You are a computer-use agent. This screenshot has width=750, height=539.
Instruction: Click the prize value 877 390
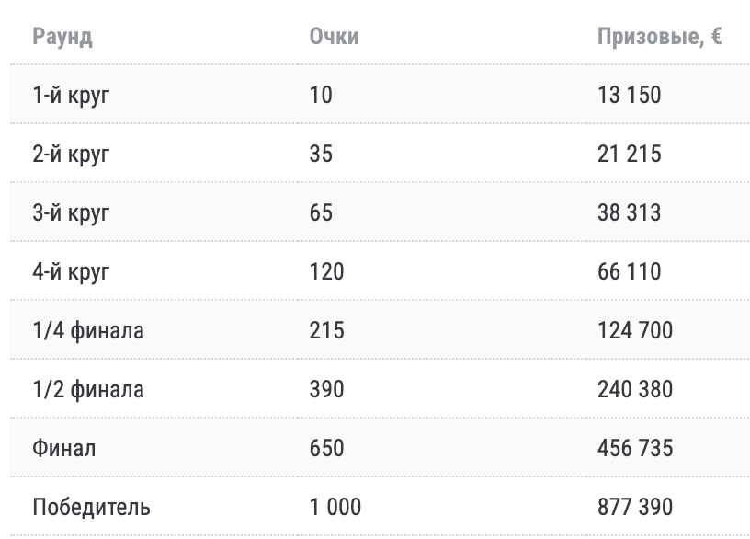(635, 507)
